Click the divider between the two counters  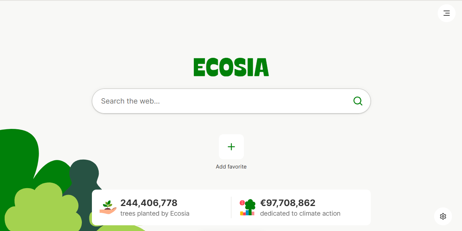click(x=231, y=207)
